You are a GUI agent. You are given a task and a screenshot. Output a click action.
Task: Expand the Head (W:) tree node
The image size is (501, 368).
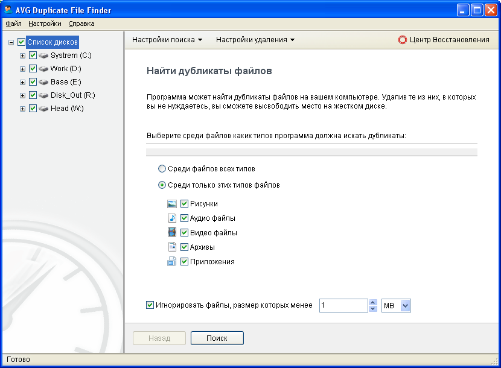[x=22, y=109]
